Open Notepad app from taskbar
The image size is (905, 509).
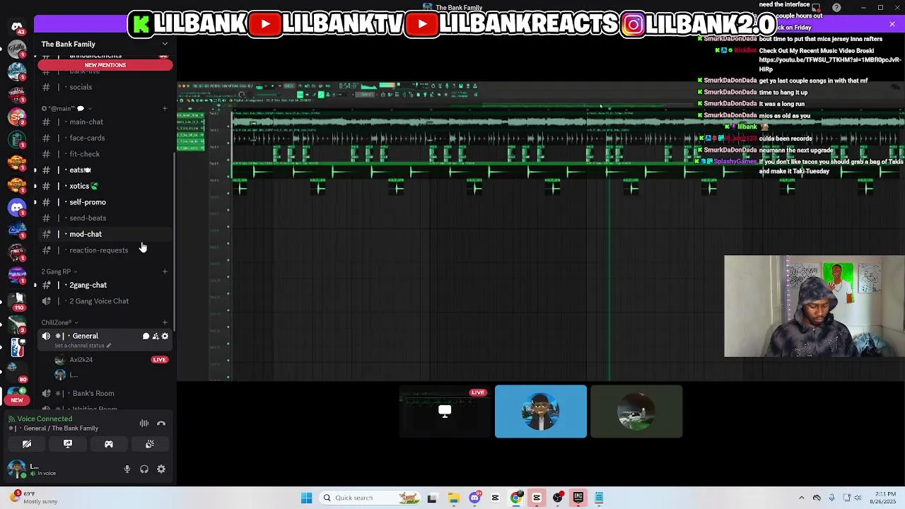pyautogui.click(x=599, y=498)
